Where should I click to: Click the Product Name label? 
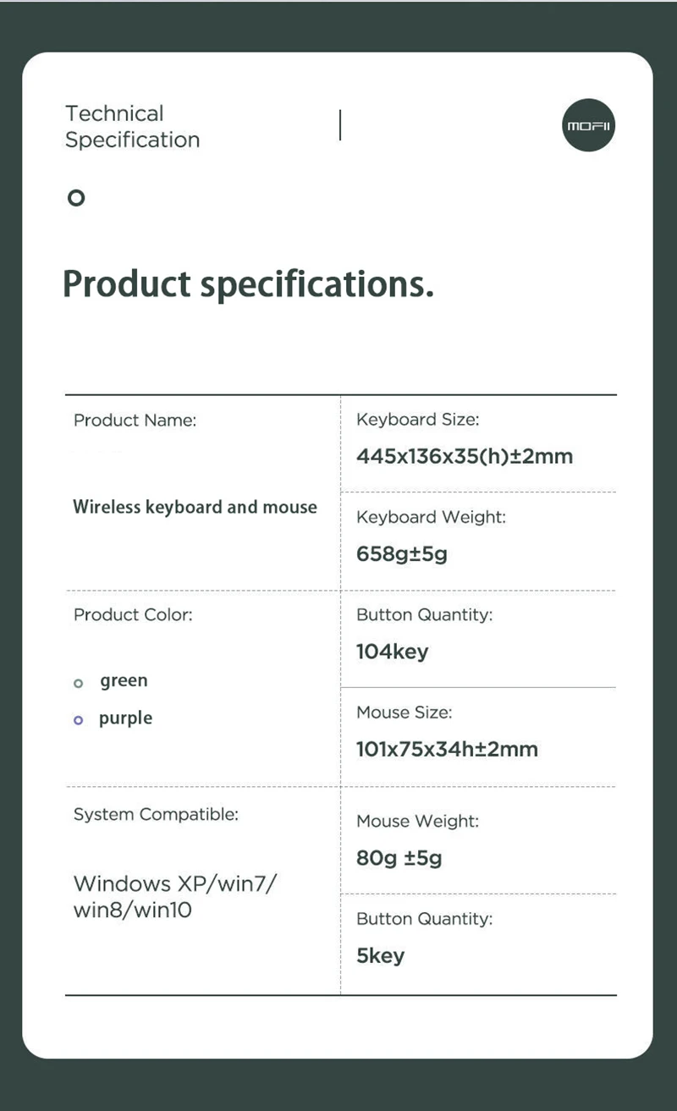[135, 421]
